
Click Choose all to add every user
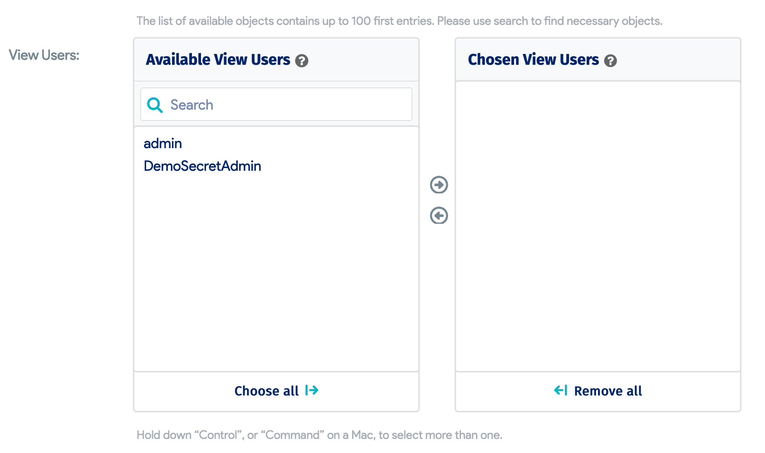[x=266, y=390]
